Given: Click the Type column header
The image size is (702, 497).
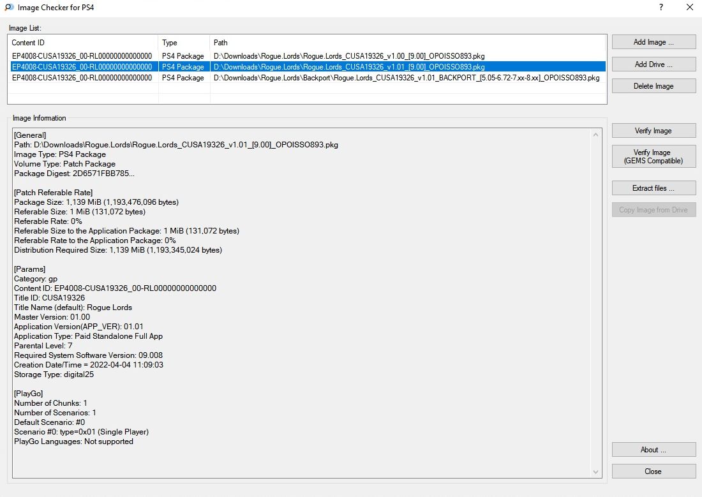Looking at the screenshot, I should click(184, 43).
